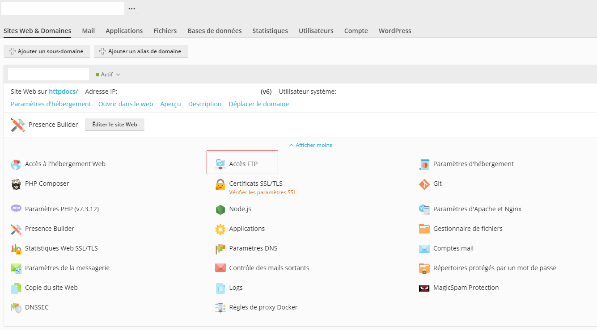Open the Paramètres PHP (v7.3.12) text link

(62, 209)
